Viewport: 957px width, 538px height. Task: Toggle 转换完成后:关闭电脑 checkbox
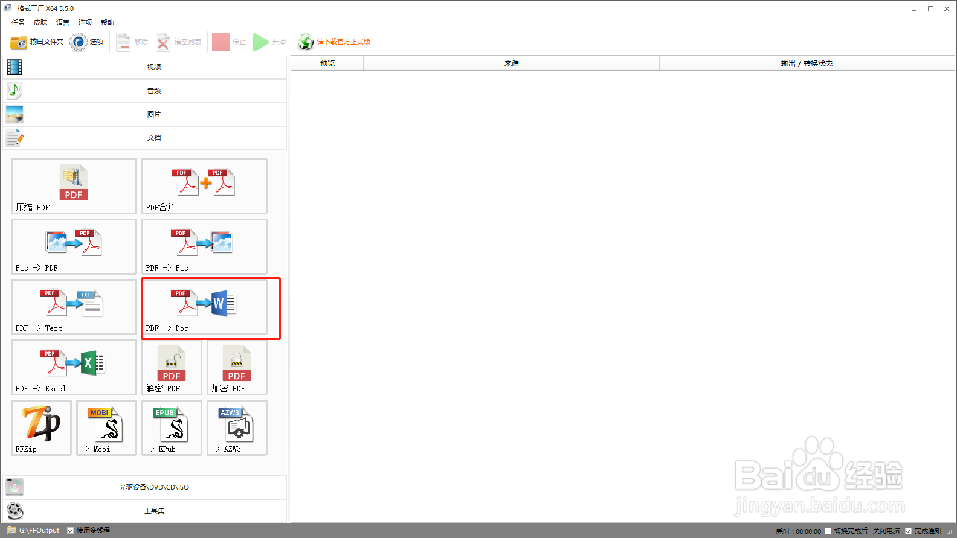pyautogui.click(x=828, y=531)
